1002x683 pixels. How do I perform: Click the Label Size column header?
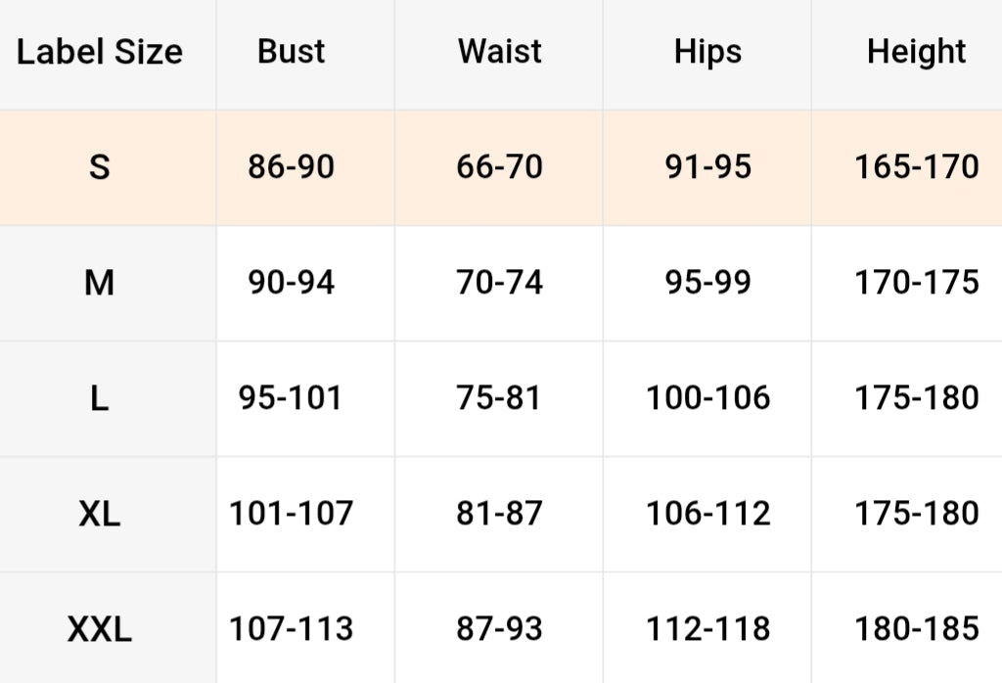(x=100, y=52)
